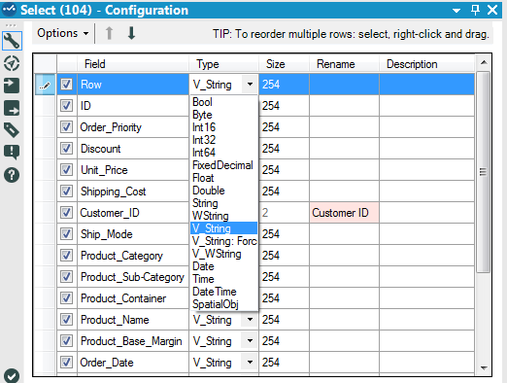The image size is (507, 383).
Task: Uncheck the Order_Date field checkbox
Action: [x=66, y=362]
